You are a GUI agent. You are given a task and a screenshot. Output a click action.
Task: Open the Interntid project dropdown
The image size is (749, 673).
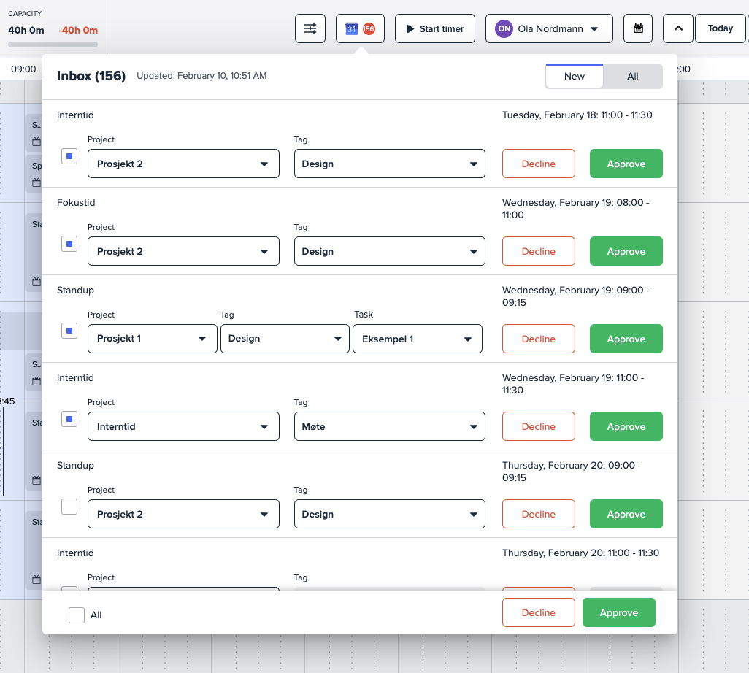[x=183, y=426]
